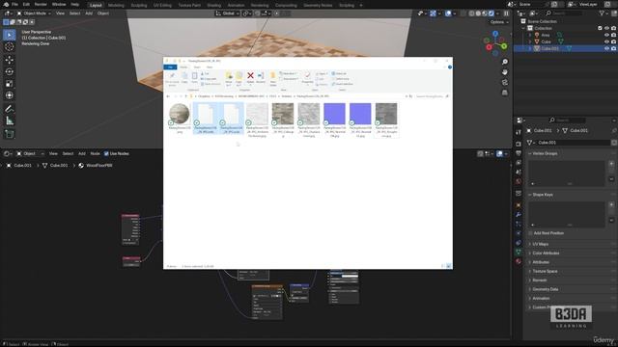Click Select all in Explorer ribbon
This screenshot has width=618, height=347.
(x=339, y=73)
